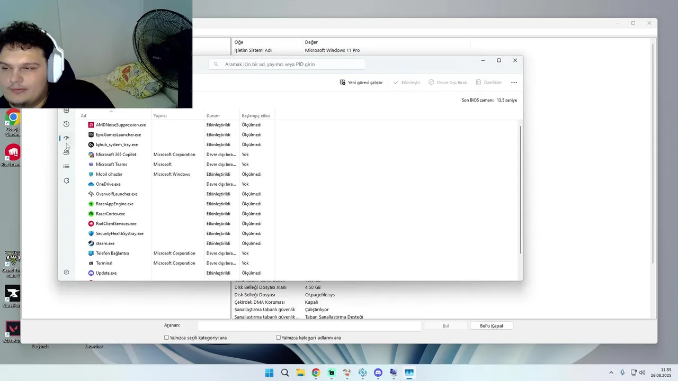Screen dimensions: 678x381
Task: Select SecurityHealthSystray.exe shield icon
Action: [91, 233]
